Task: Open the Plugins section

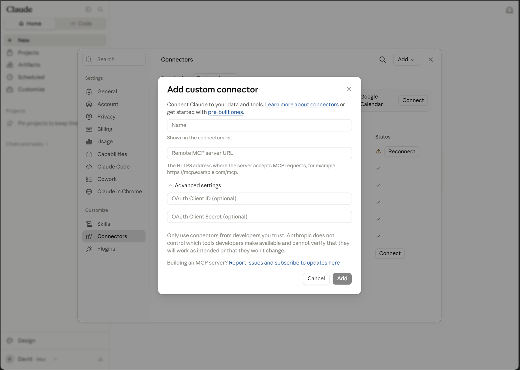Action: pos(114,249)
